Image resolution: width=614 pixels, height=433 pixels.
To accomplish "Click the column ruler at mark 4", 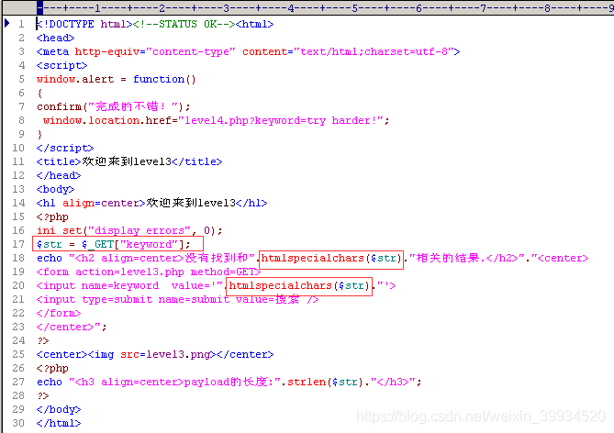I will [x=291, y=8].
